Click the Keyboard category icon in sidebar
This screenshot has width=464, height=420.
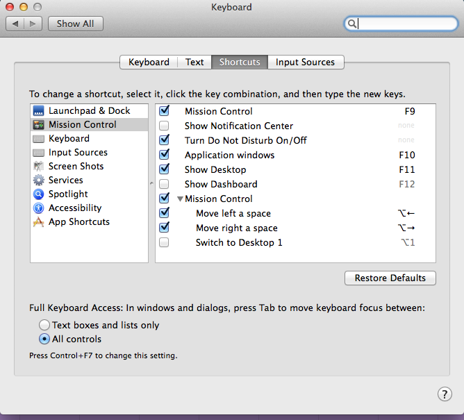(39, 139)
